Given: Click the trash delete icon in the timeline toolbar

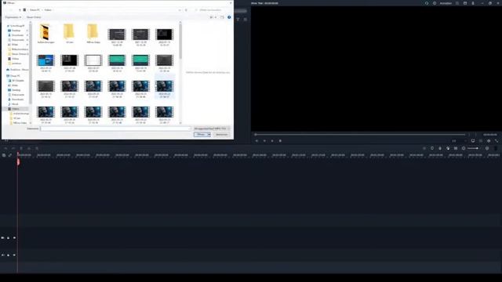Looking at the screenshot, I should (21, 148).
